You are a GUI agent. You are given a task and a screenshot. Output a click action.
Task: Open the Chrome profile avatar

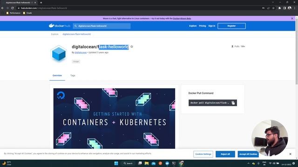(290, 8)
